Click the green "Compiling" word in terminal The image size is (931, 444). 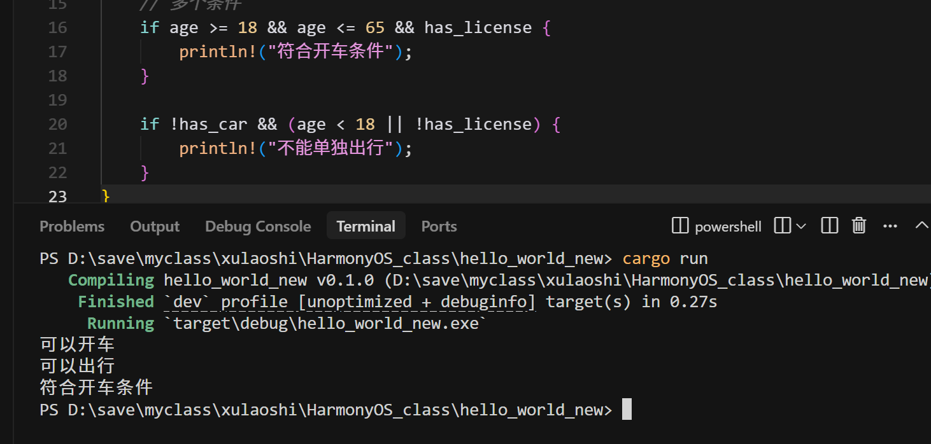111,281
